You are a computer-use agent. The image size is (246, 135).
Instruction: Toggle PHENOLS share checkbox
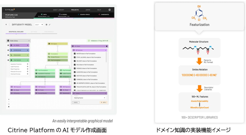point(75,68)
